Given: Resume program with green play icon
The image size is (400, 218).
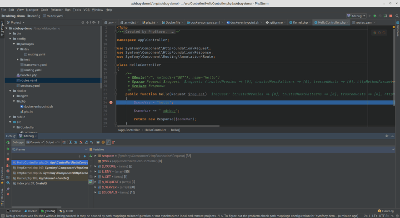Looking at the screenshot, I should point(8,149).
